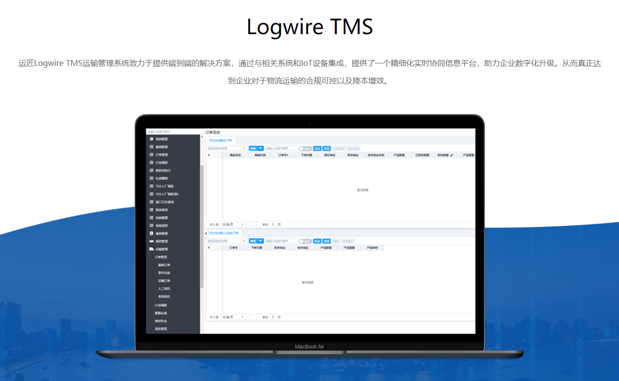Click the 订单号1 column header

coord(283,155)
